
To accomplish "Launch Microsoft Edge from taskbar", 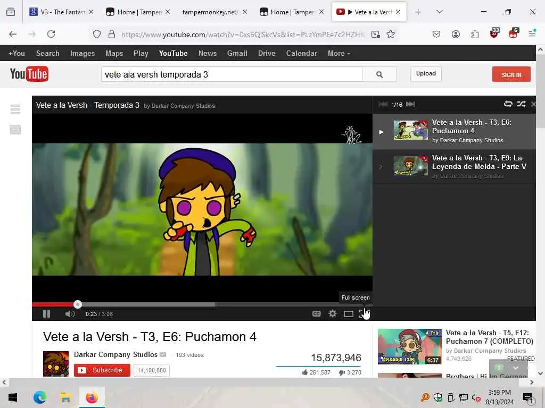I will click(x=39, y=397).
